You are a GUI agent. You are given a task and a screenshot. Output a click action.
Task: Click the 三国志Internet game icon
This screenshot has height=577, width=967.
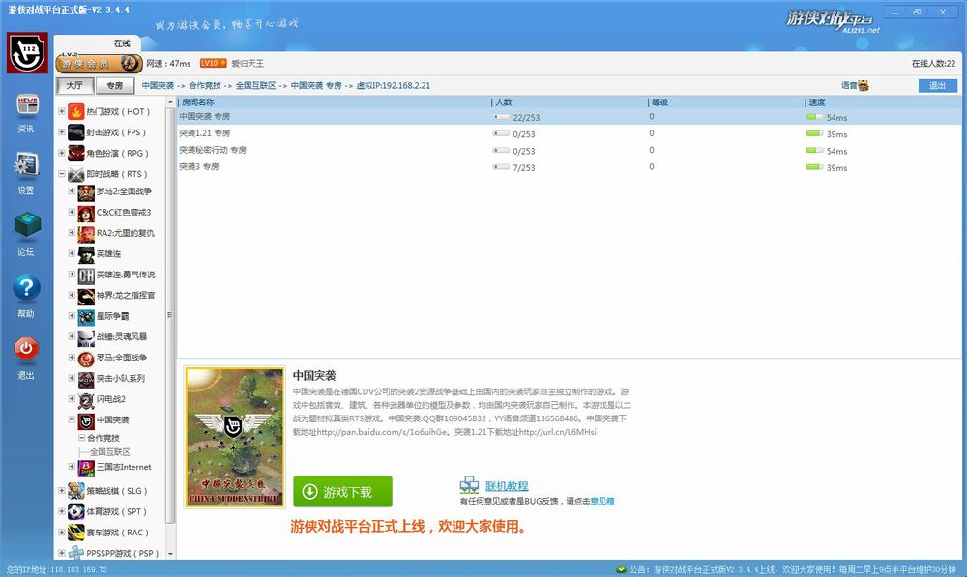point(86,467)
